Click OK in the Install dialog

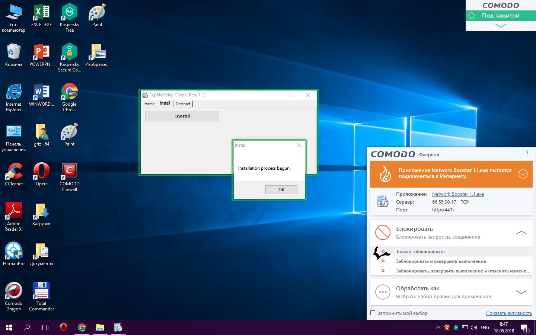point(281,190)
